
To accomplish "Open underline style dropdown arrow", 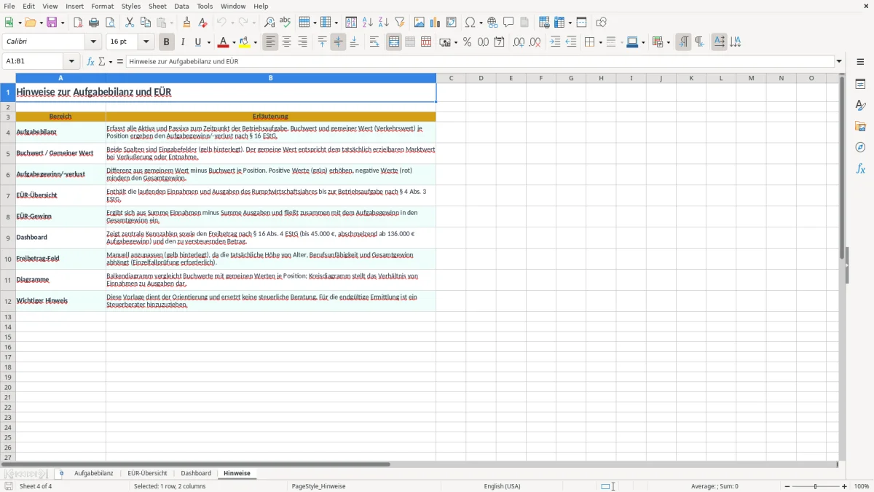I will tap(208, 42).
